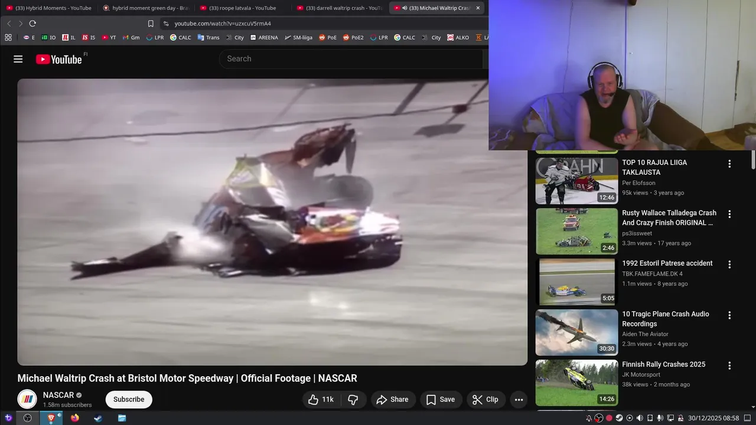Screen dimensions: 756x425
Task: Open the AREENA bookmark
Action: (263, 37)
